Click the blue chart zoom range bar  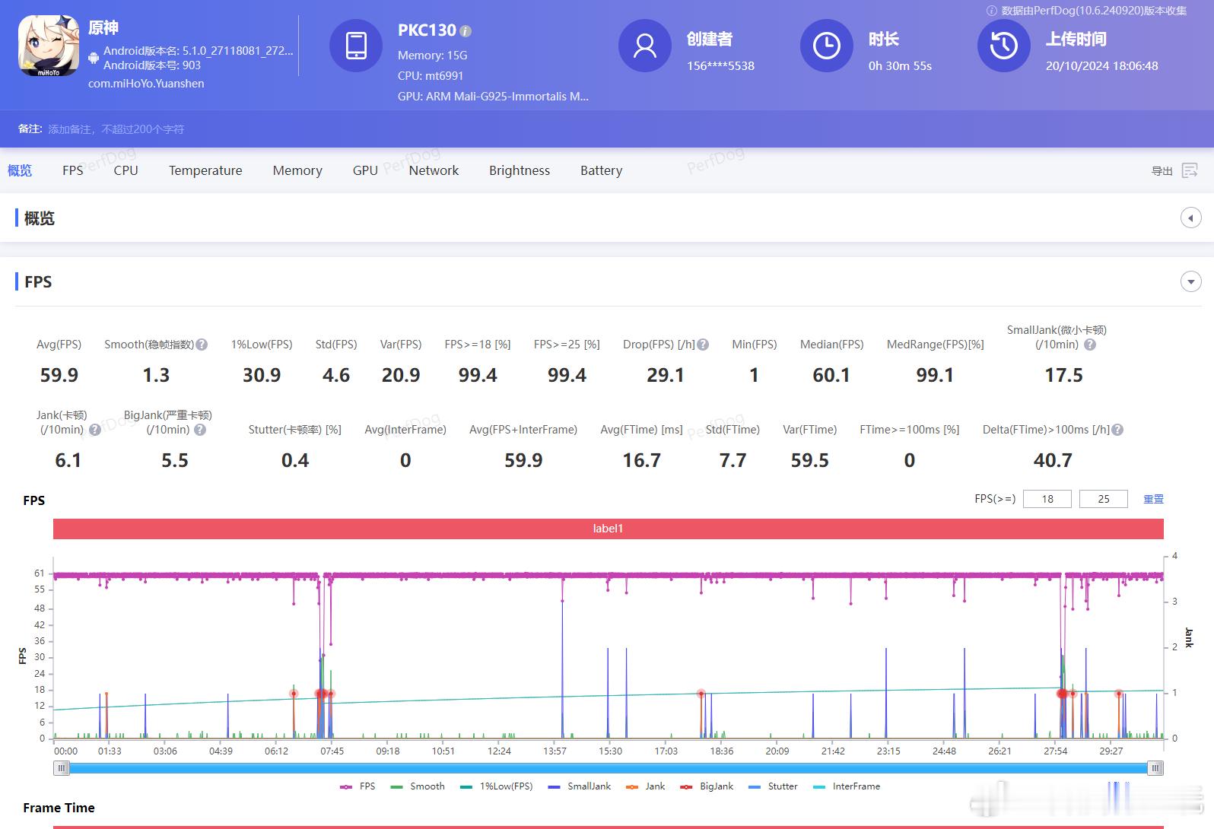point(609,768)
